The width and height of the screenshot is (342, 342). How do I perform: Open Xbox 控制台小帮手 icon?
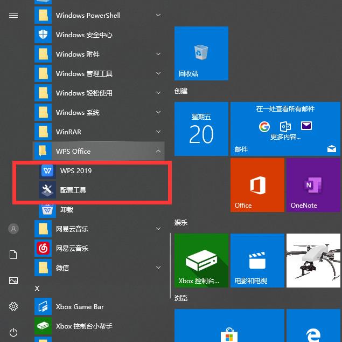pos(43,326)
